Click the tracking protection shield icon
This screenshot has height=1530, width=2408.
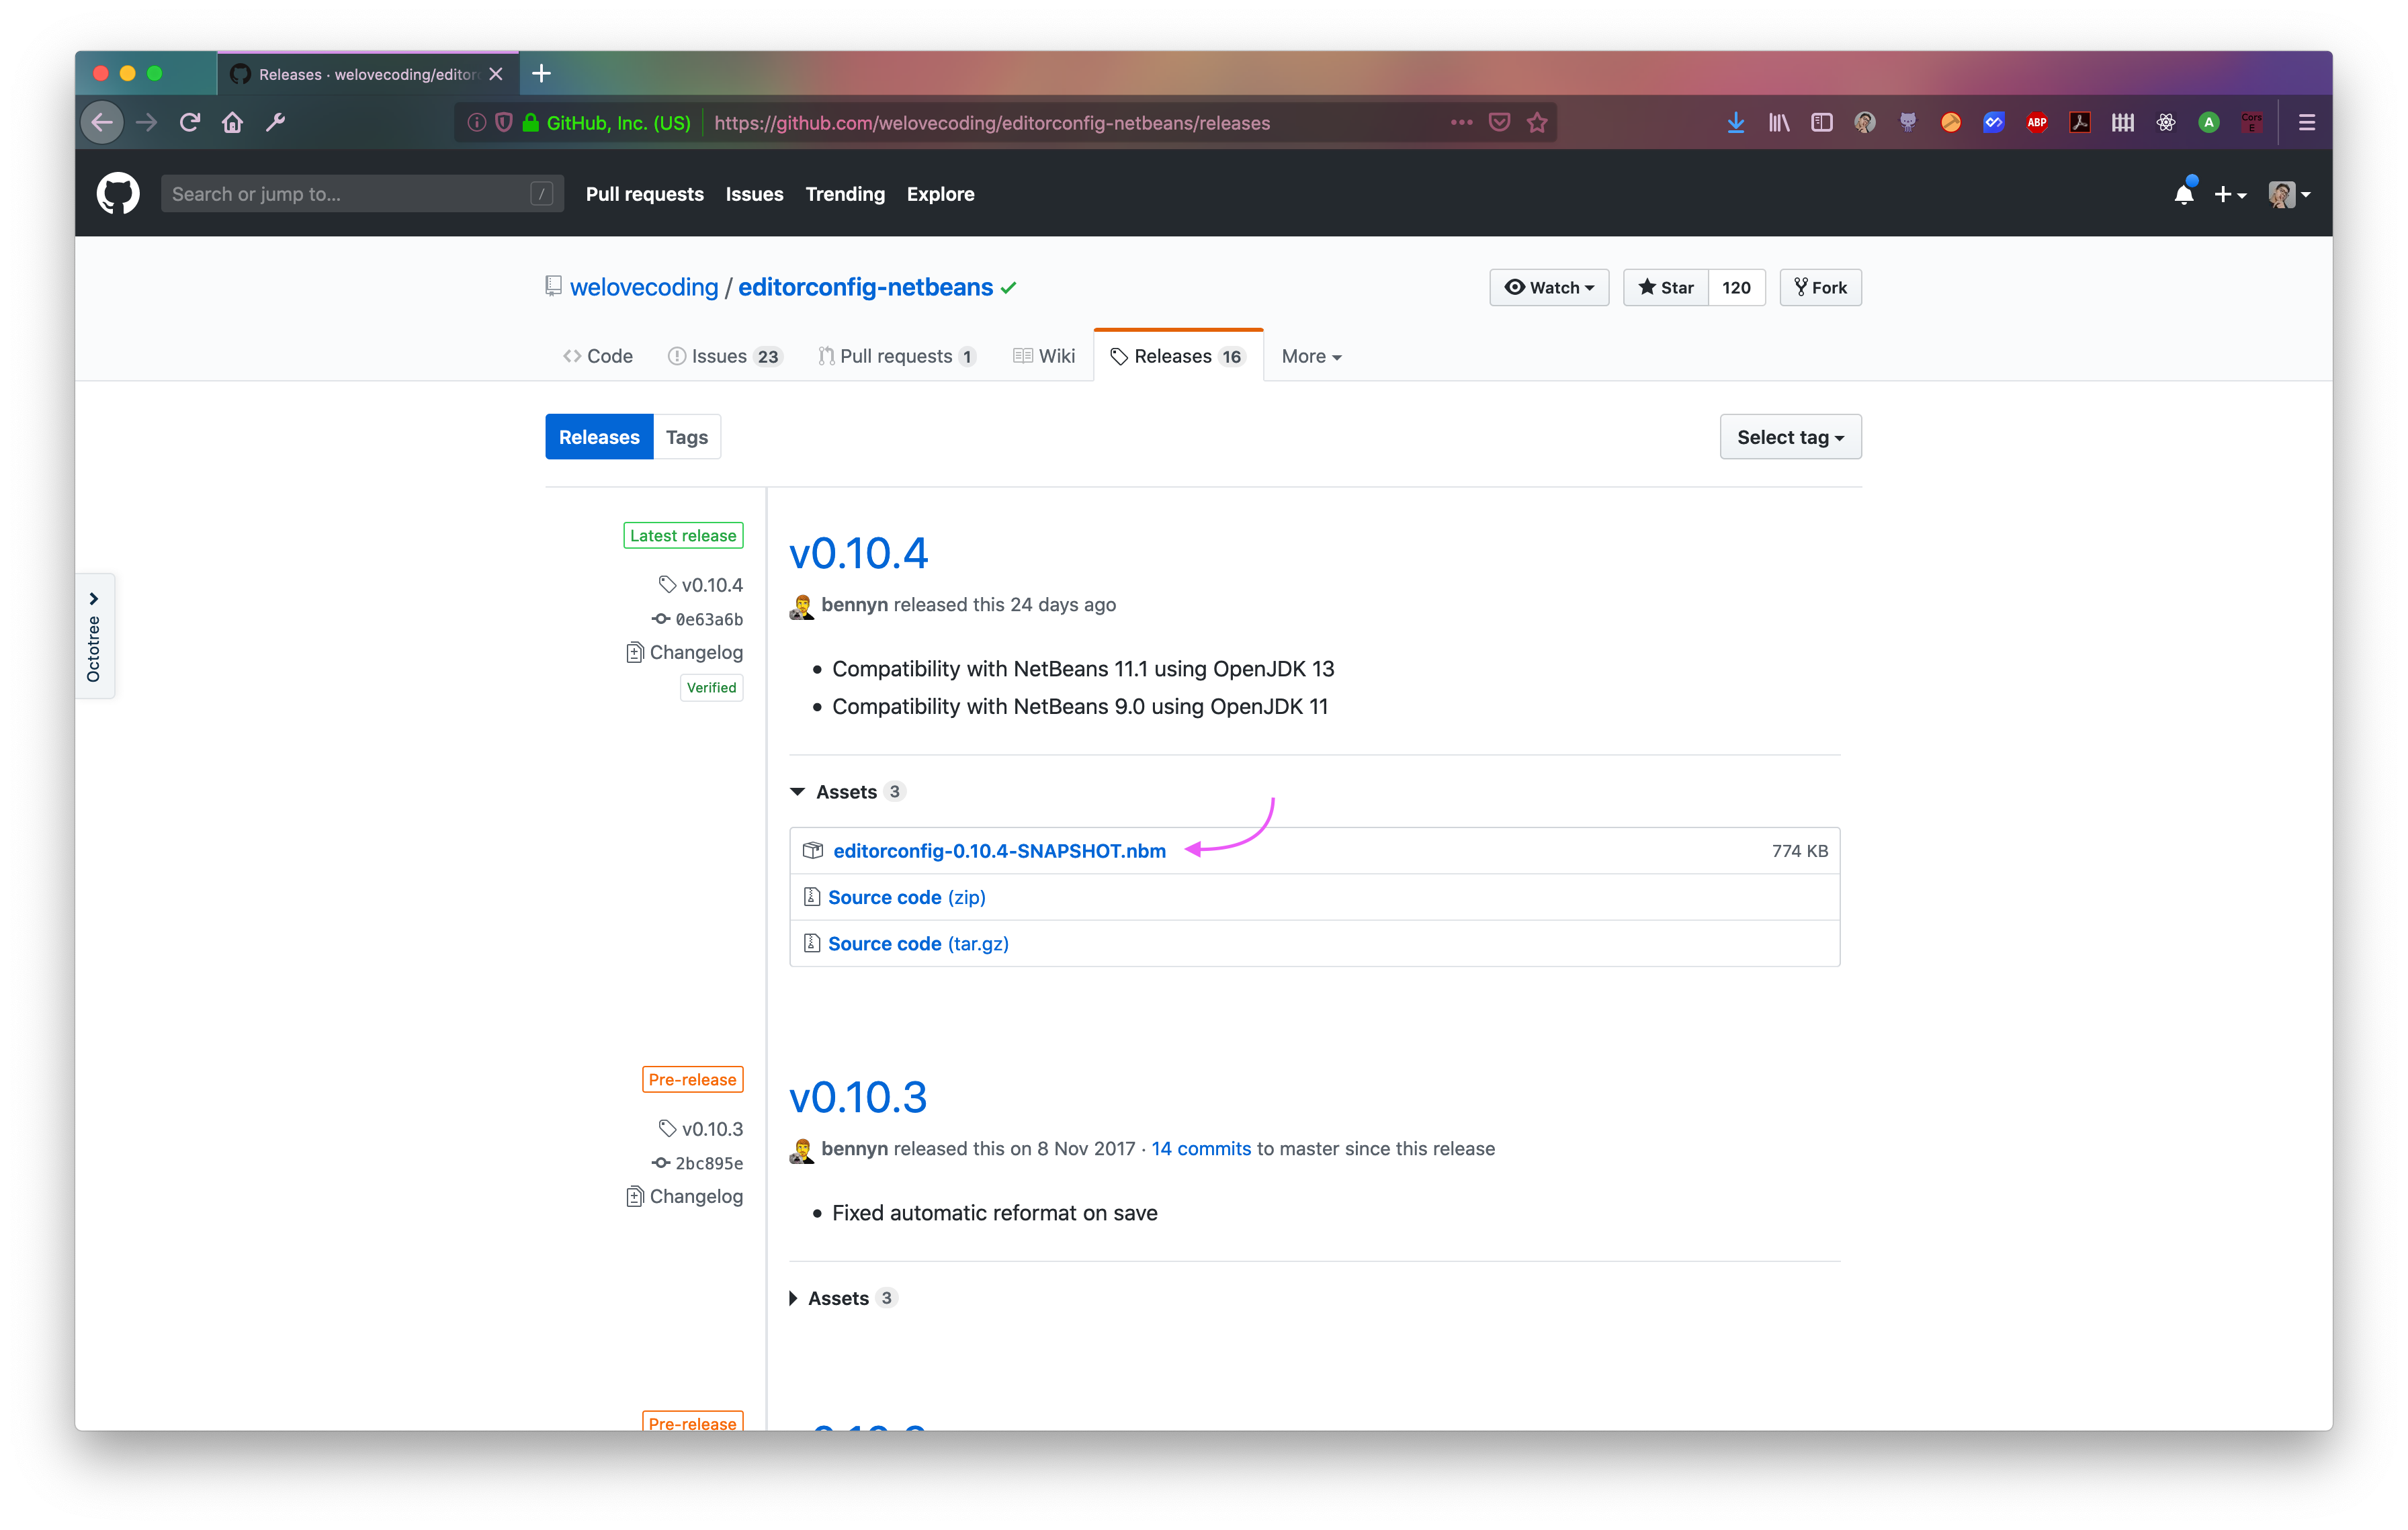504,123
